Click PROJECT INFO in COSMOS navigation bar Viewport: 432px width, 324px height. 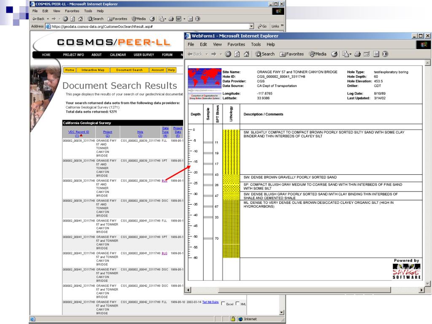point(73,55)
